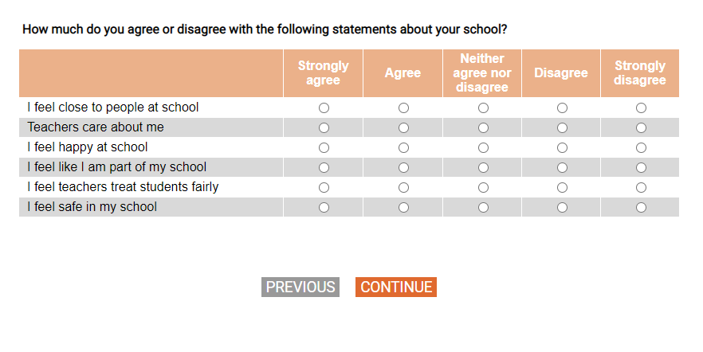Mark Disagree for 'I feel happy at school'
The width and height of the screenshot is (703, 352).
point(562,147)
